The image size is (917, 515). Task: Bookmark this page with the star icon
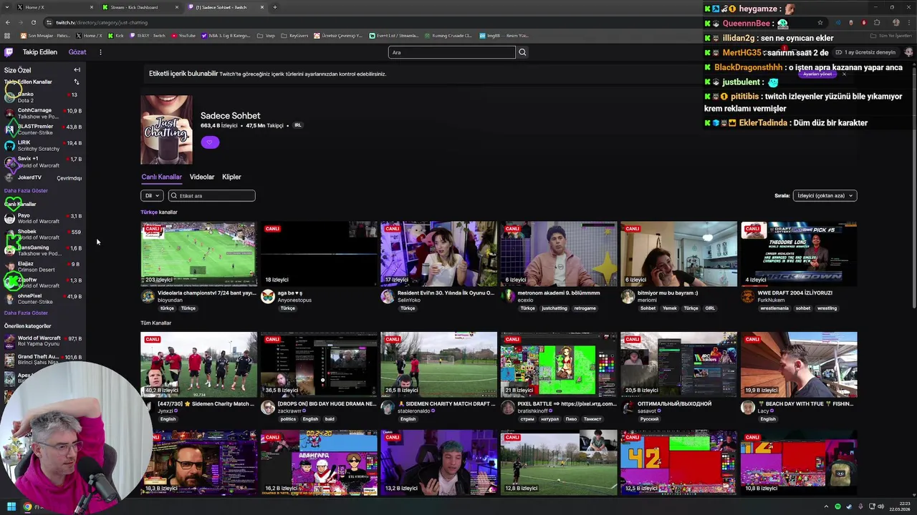coord(820,22)
